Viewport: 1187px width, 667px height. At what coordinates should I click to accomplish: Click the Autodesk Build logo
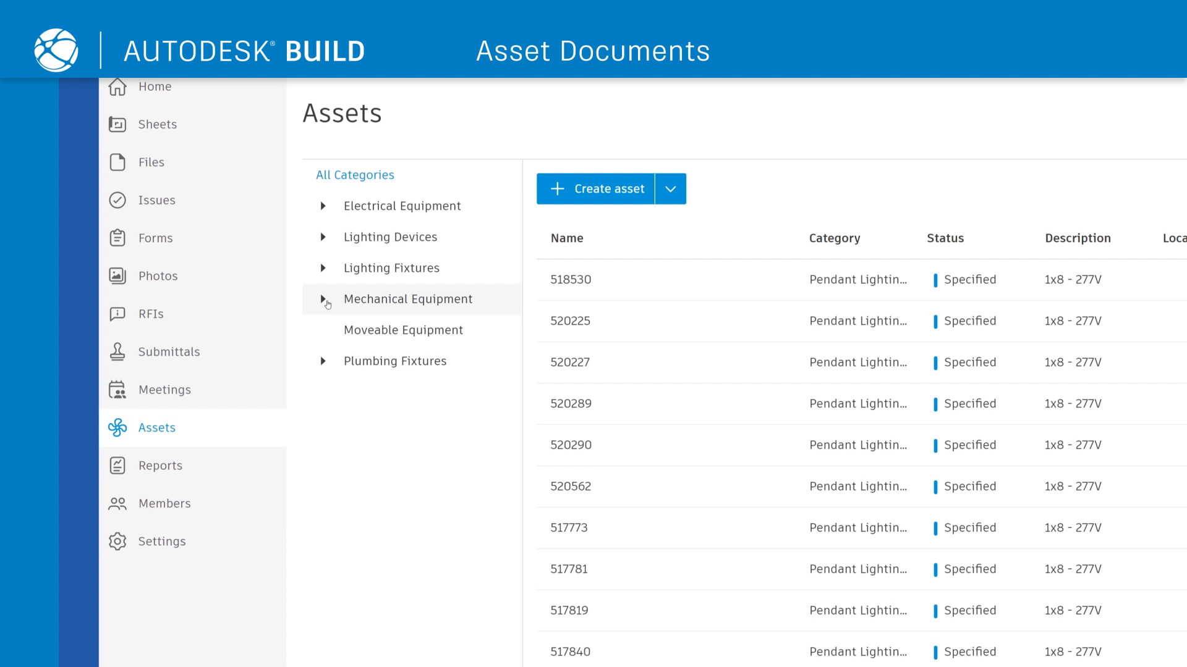tap(56, 49)
